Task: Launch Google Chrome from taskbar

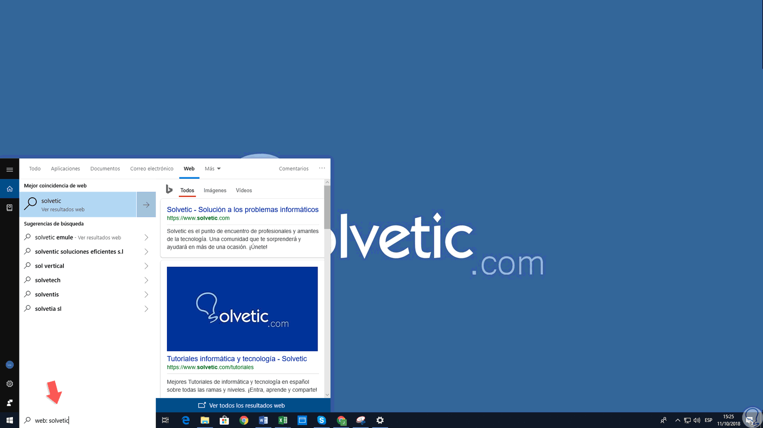Action: click(244, 420)
